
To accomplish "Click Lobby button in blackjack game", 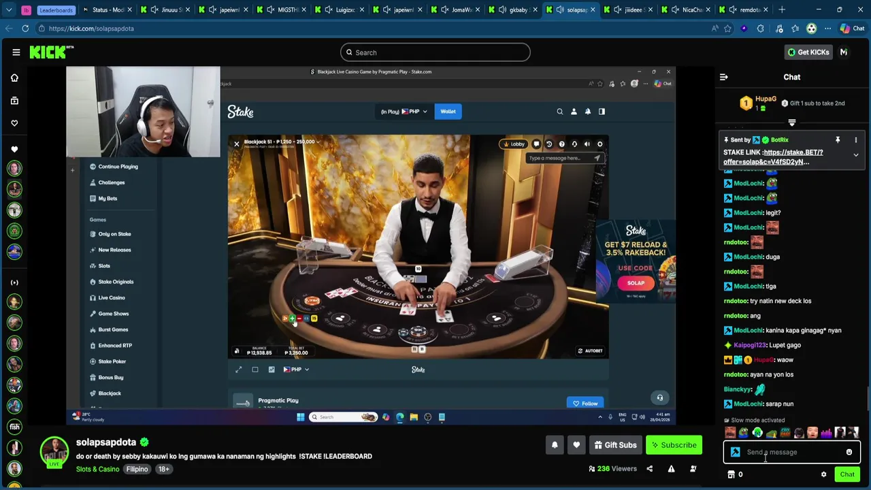I will (x=513, y=144).
